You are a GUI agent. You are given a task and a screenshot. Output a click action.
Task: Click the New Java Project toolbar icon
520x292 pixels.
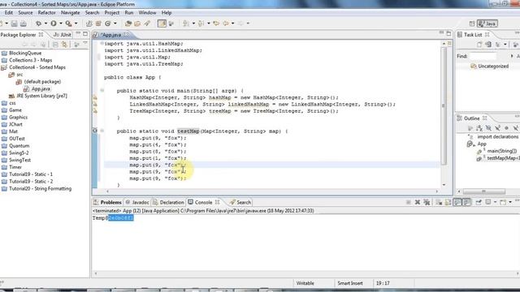point(89,24)
